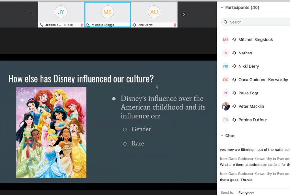Screen dimensions: 290x195
Task: Select participant name Peter Macklin
Action: [x=251, y=106]
